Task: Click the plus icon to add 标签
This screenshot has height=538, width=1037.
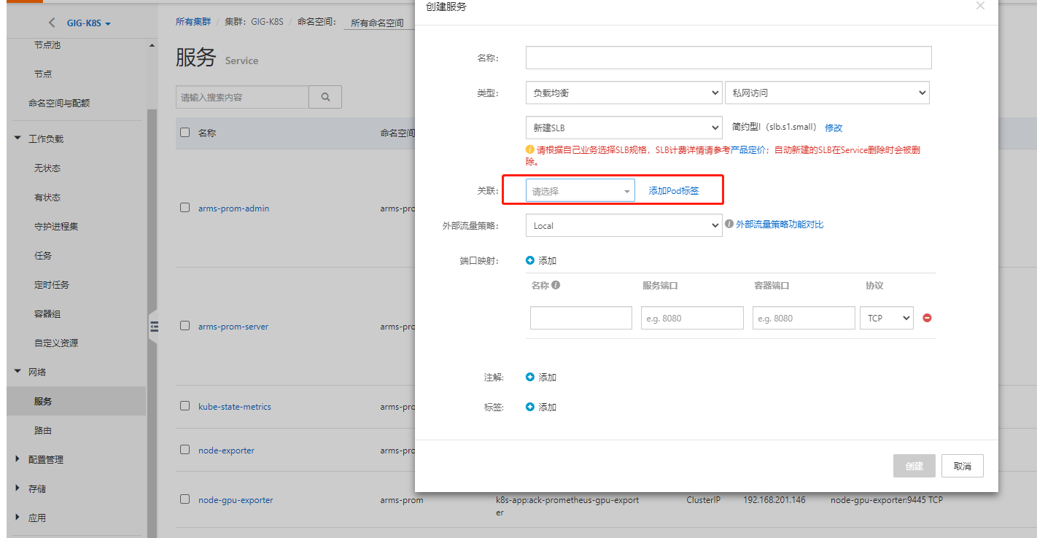Action: coord(530,407)
